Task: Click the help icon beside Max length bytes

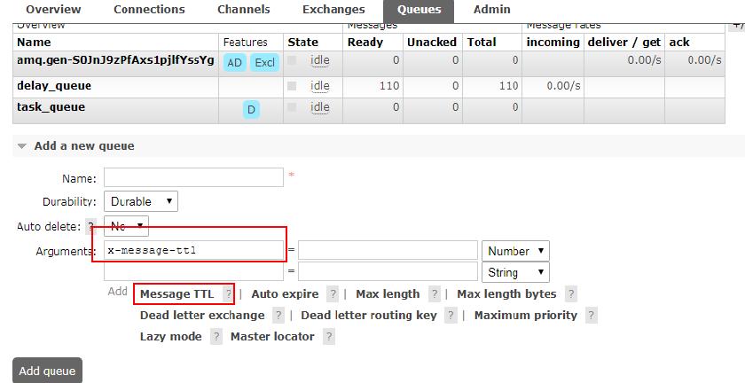Action: click(571, 294)
